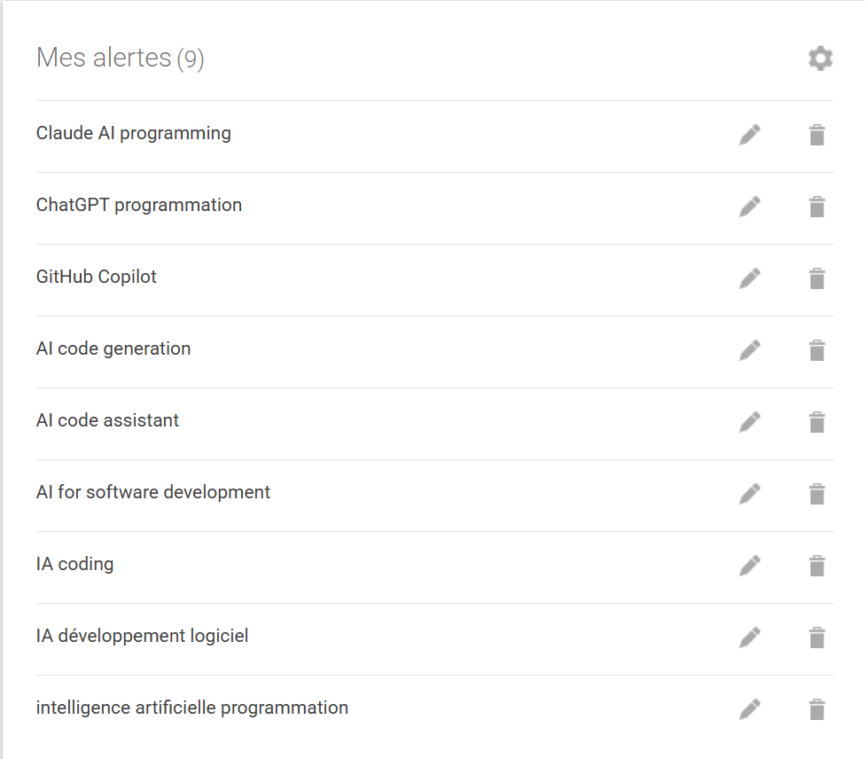The image size is (865, 759).
Task: Edit the 'ChatGPT programmation' alert
Action: click(750, 205)
